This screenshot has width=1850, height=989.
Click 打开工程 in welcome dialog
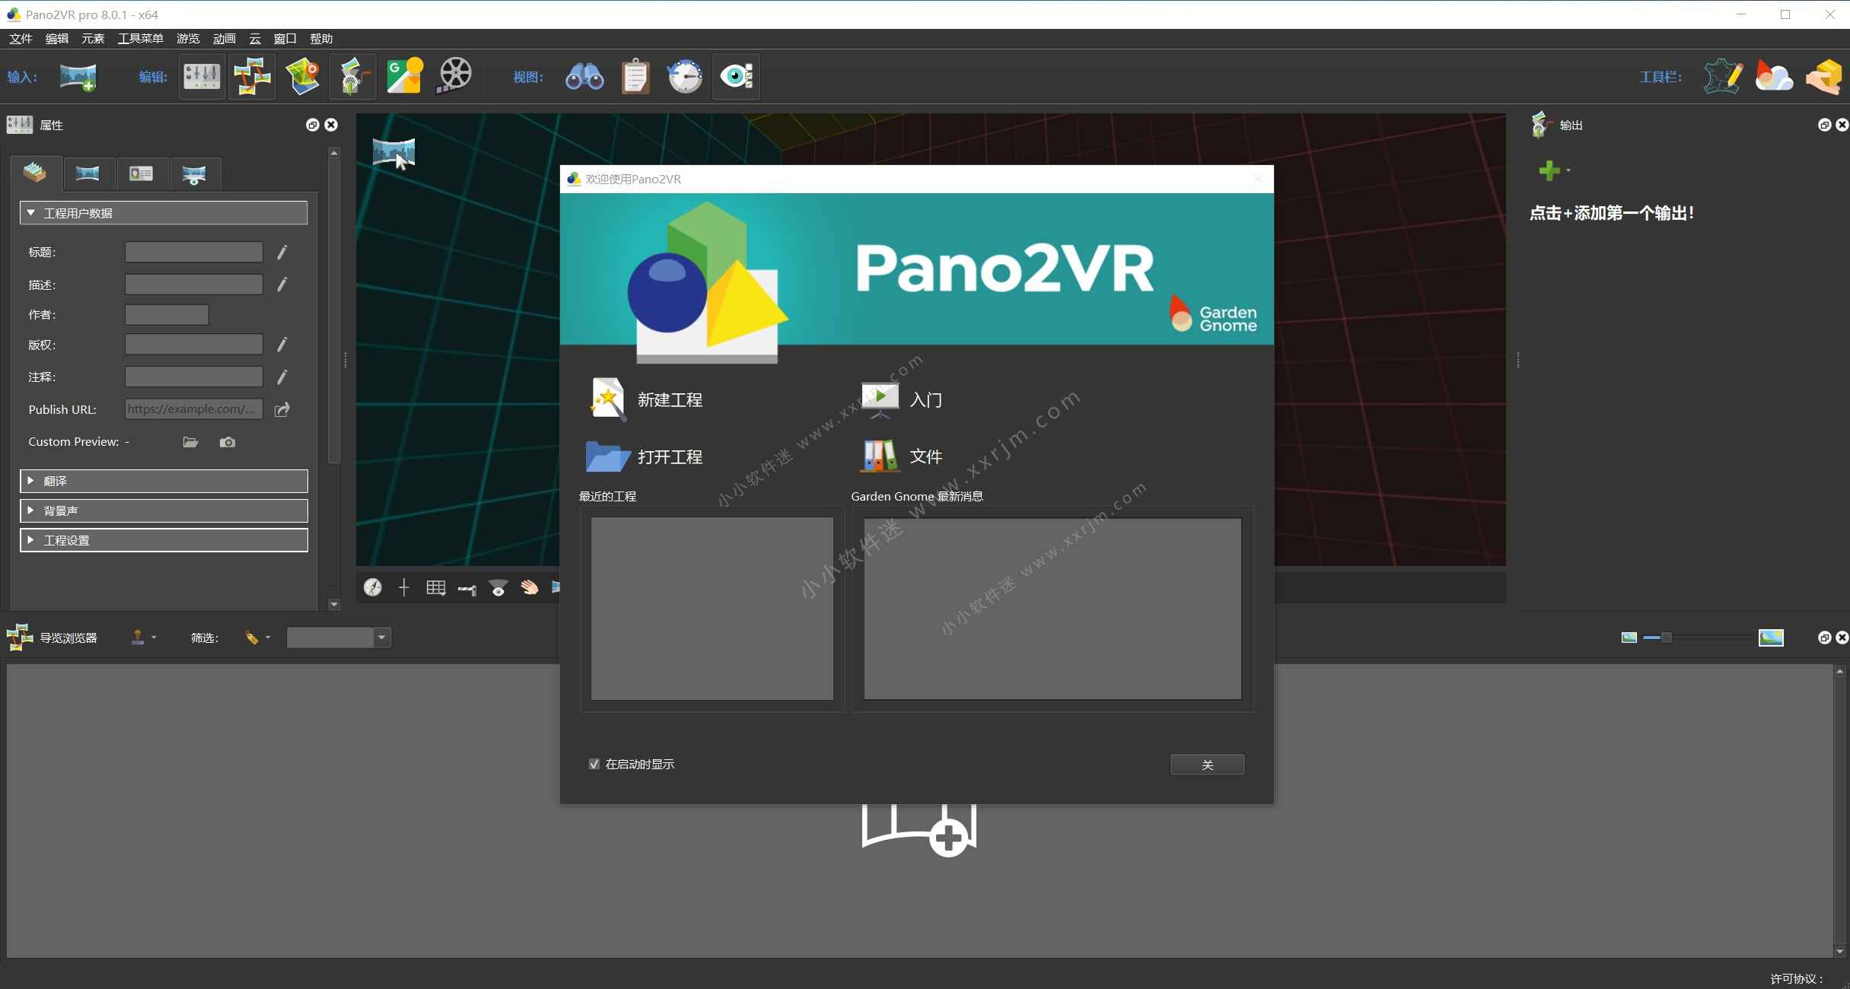(x=645, y=456)
